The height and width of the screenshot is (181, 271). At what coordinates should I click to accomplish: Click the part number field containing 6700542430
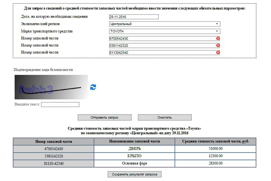pos(162,38)
